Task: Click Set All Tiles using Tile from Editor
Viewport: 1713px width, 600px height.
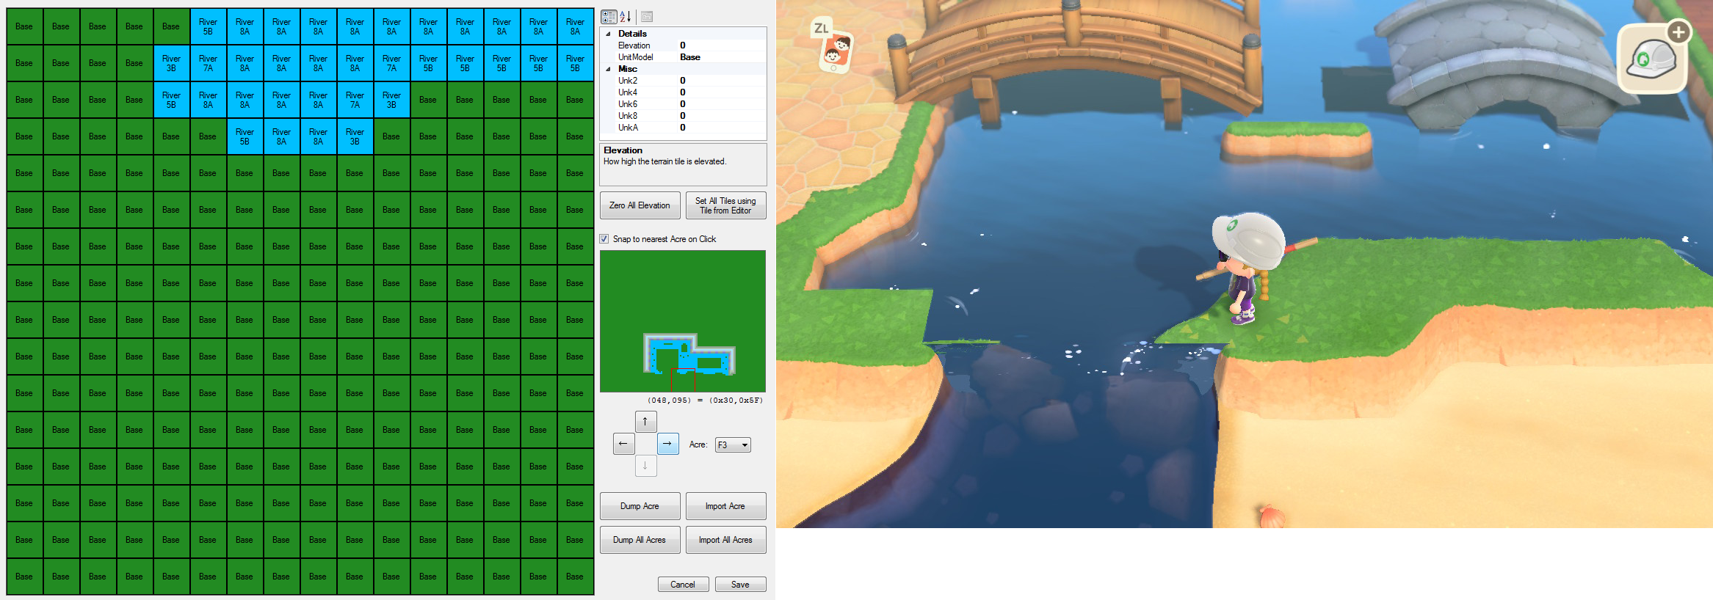Action: click(x=725, y=205)
